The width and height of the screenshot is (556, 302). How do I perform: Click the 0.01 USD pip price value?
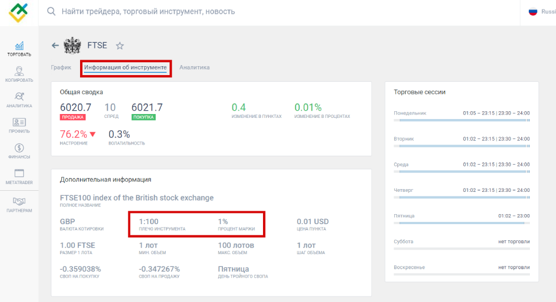tap(312, 221)
